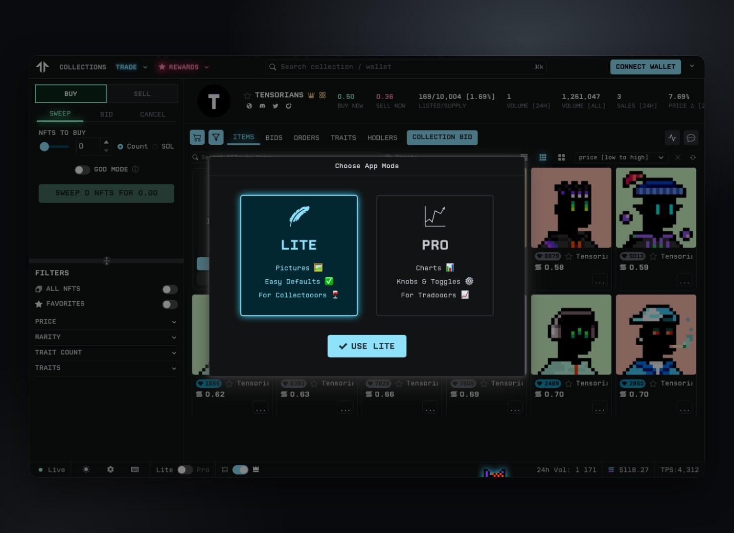The height and width of the screenshot is (533, 734).
Task: Click CONNECT WALLET button
Action: pyautogui.click(x=645, y=67)
